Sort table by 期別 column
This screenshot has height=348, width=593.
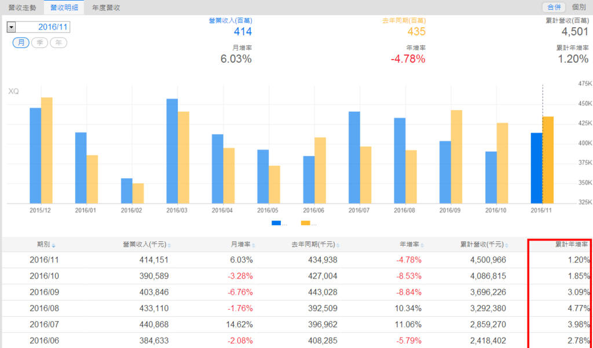tap(46, 245)
